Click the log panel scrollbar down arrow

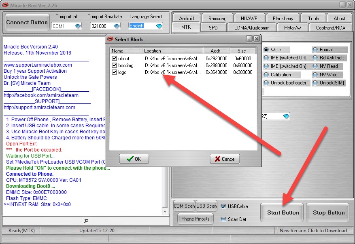point(165,211)
